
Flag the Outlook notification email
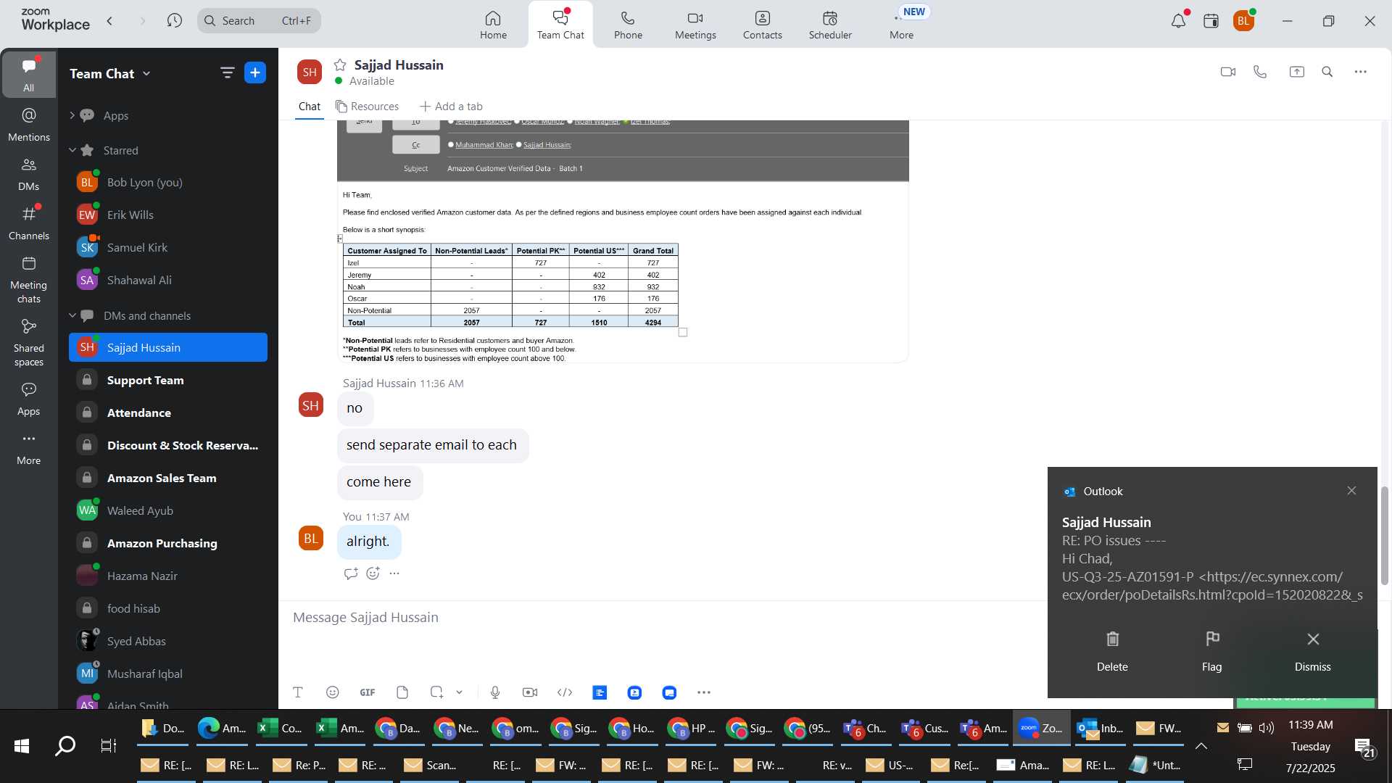1212,650
